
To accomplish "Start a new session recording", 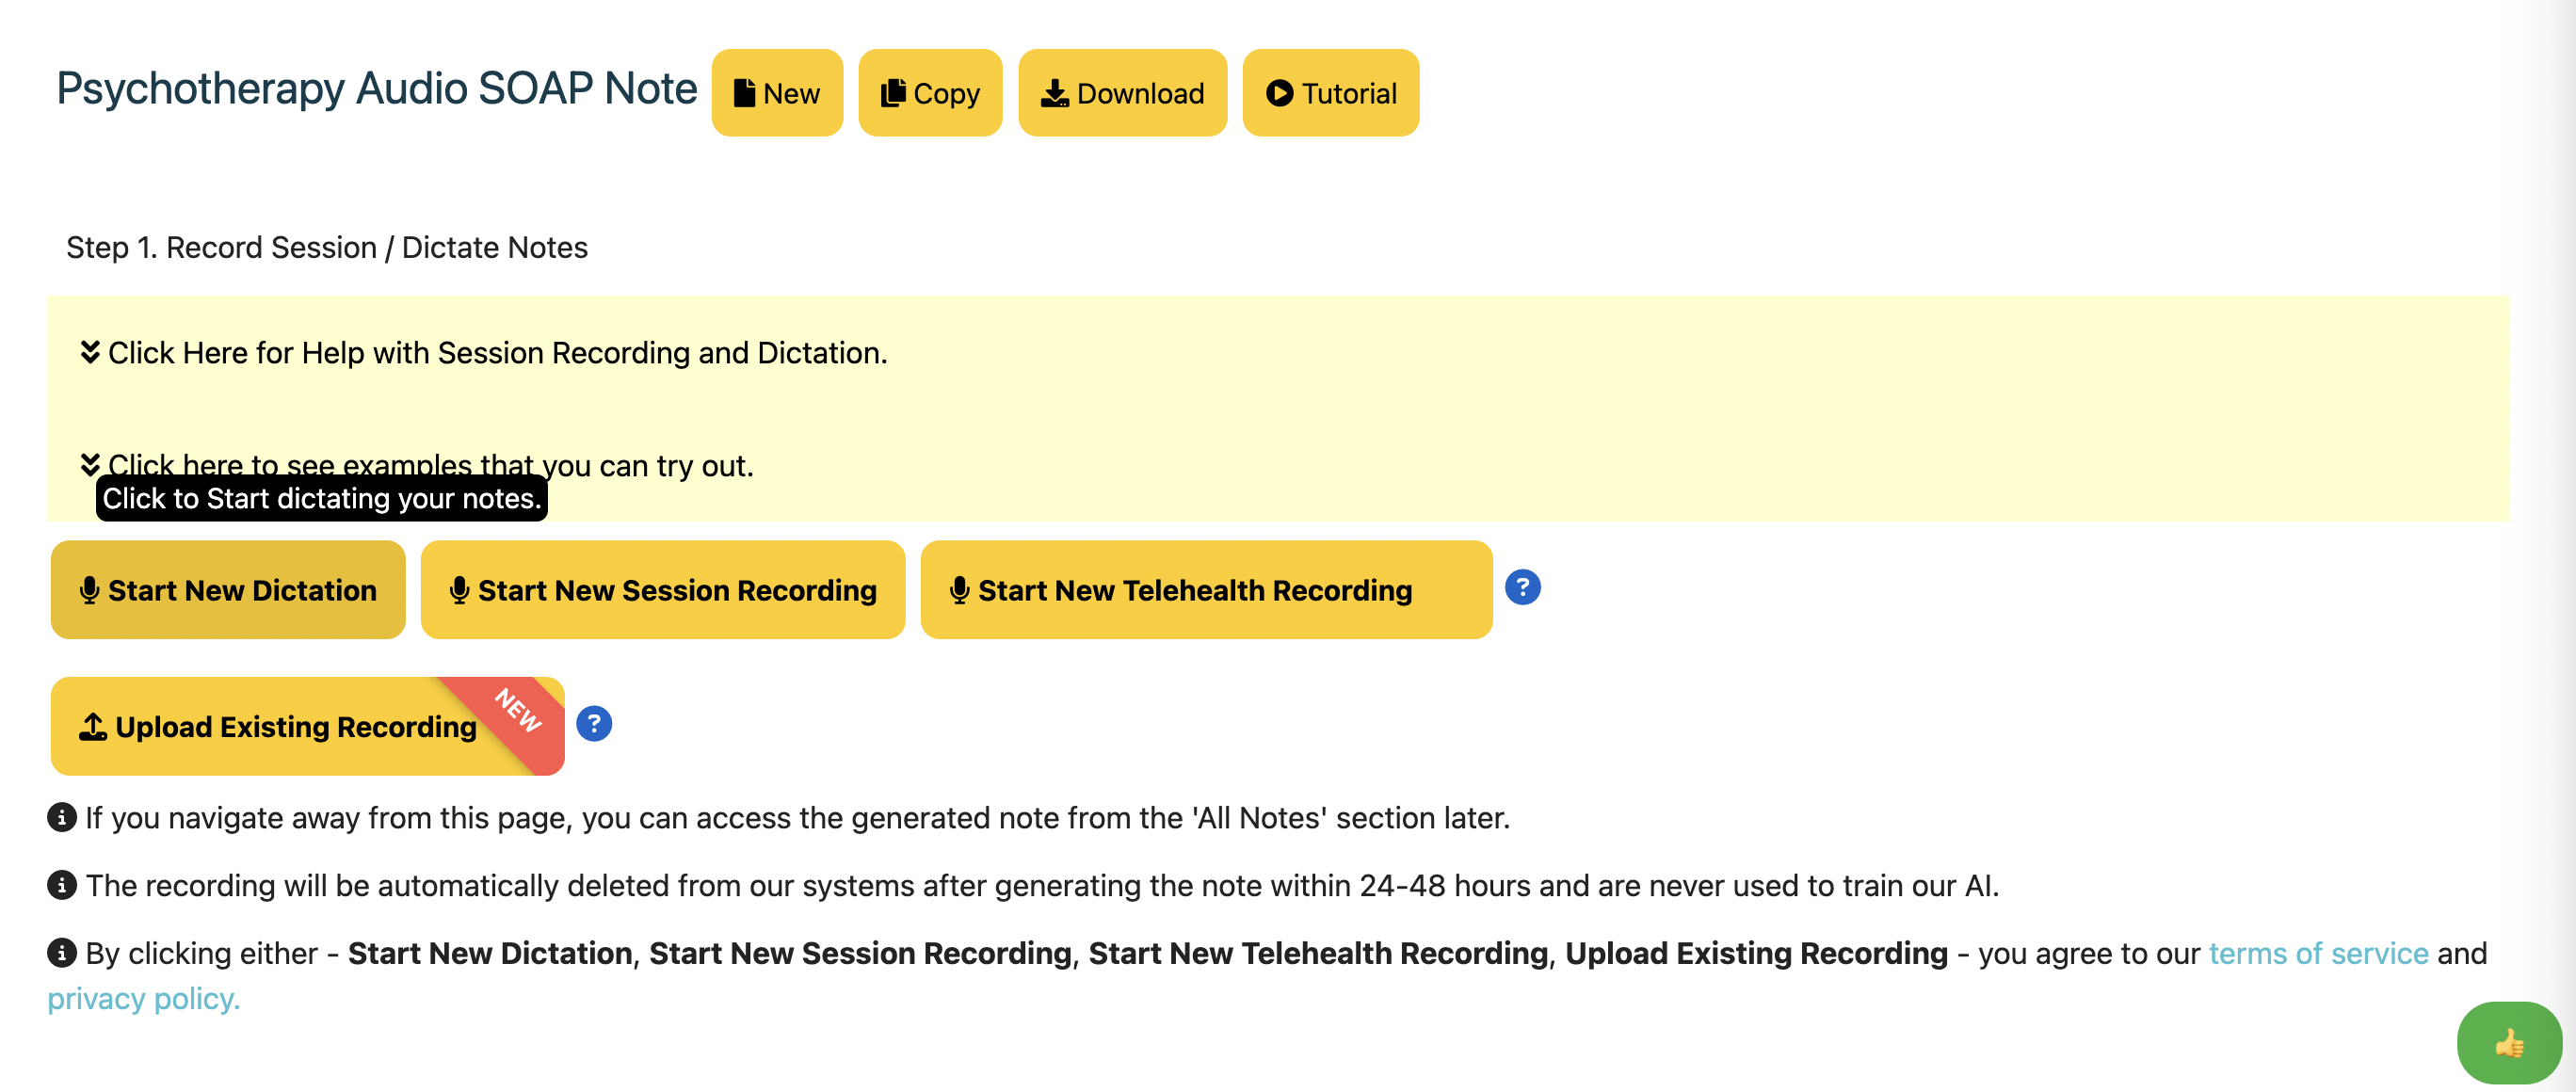I will pos(662,590).
